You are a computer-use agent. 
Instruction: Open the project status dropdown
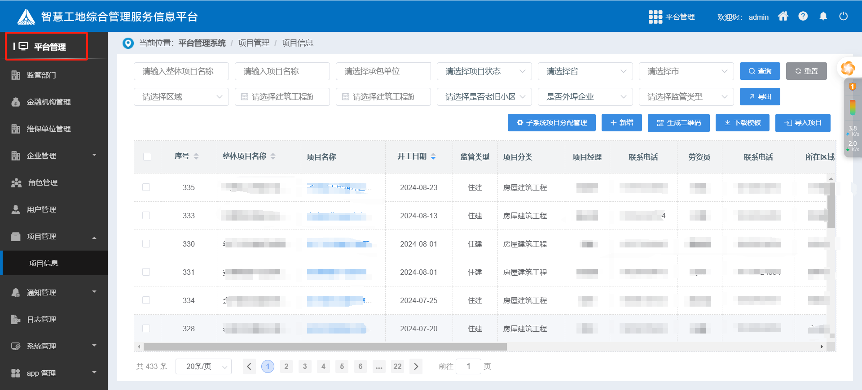(x=484, y=71)
